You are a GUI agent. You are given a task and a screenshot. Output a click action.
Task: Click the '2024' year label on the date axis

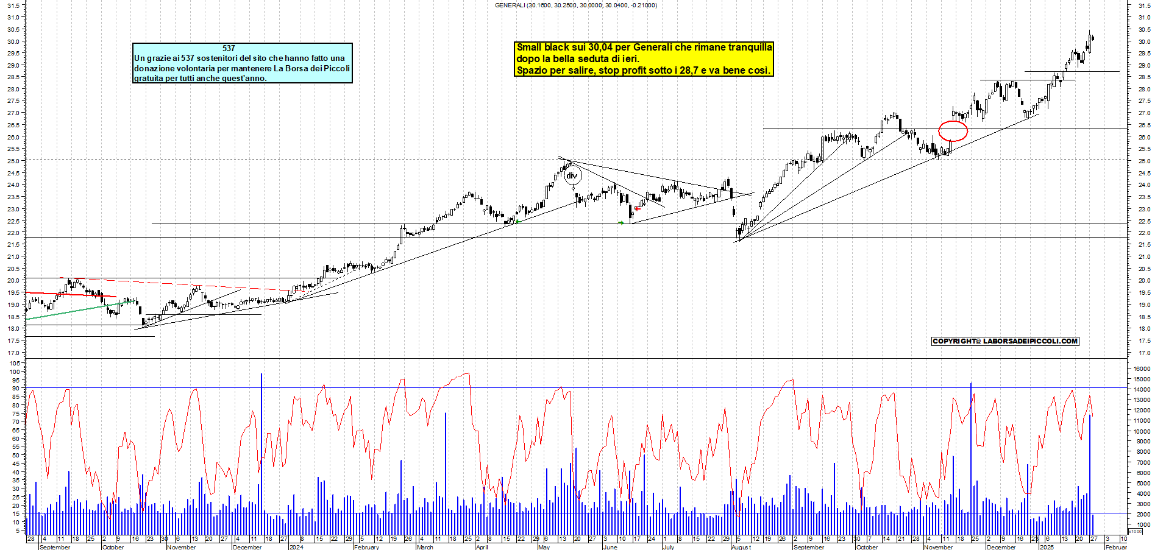pos(296,547)
